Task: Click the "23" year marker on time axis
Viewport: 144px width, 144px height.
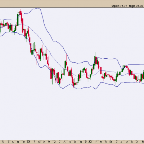Action: point(90,142)
